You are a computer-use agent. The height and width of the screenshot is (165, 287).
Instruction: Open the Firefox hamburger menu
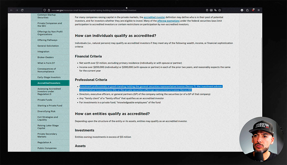point(259,10)
